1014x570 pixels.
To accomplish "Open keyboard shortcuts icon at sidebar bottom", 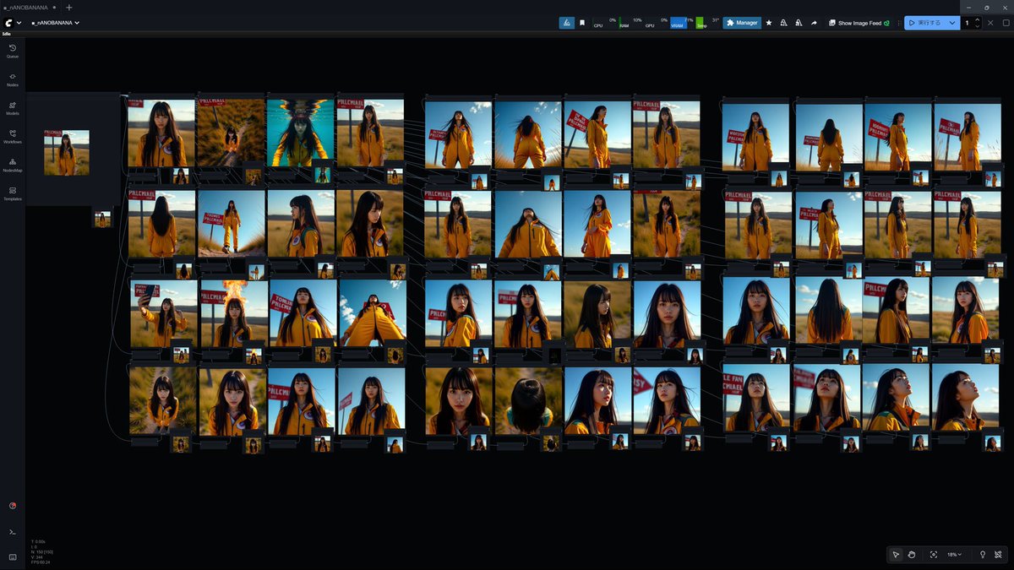I will (13, 556).
